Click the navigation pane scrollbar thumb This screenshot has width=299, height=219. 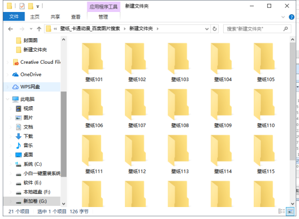point(63,134)
